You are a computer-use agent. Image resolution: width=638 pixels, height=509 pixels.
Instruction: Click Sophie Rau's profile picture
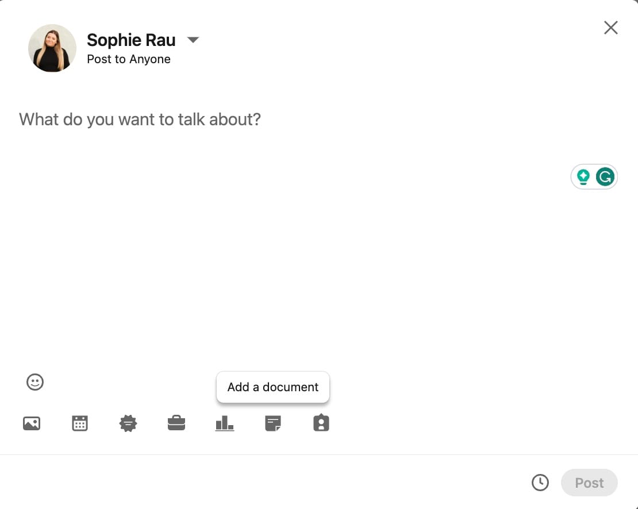click(52, 48)
